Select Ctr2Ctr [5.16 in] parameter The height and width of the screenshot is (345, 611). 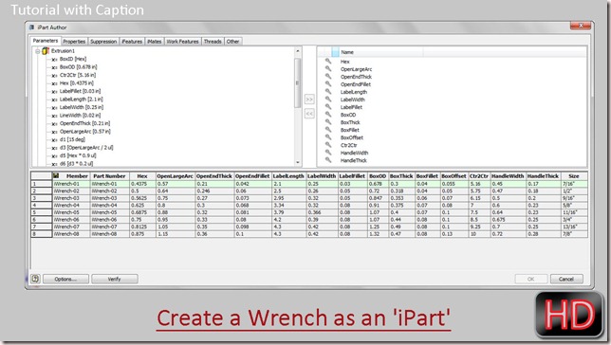pyautogui.click(x=78, y=75)
